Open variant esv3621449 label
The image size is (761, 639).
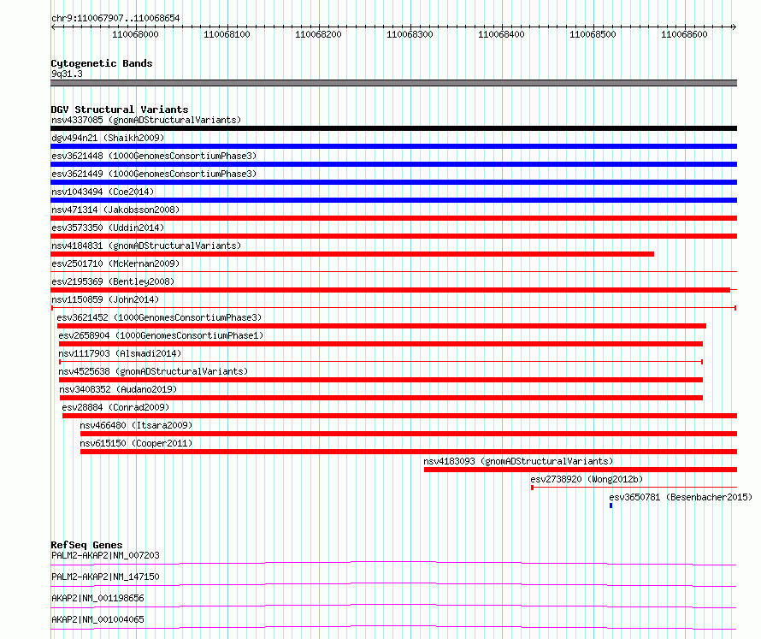point(154,174)
